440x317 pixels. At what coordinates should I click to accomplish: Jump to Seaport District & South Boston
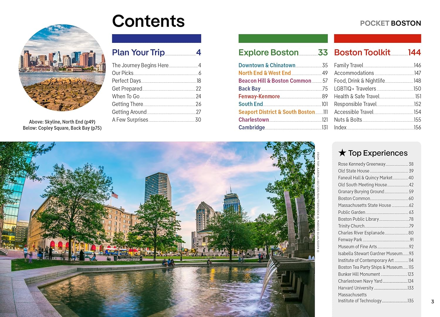[x=276, y=112]
